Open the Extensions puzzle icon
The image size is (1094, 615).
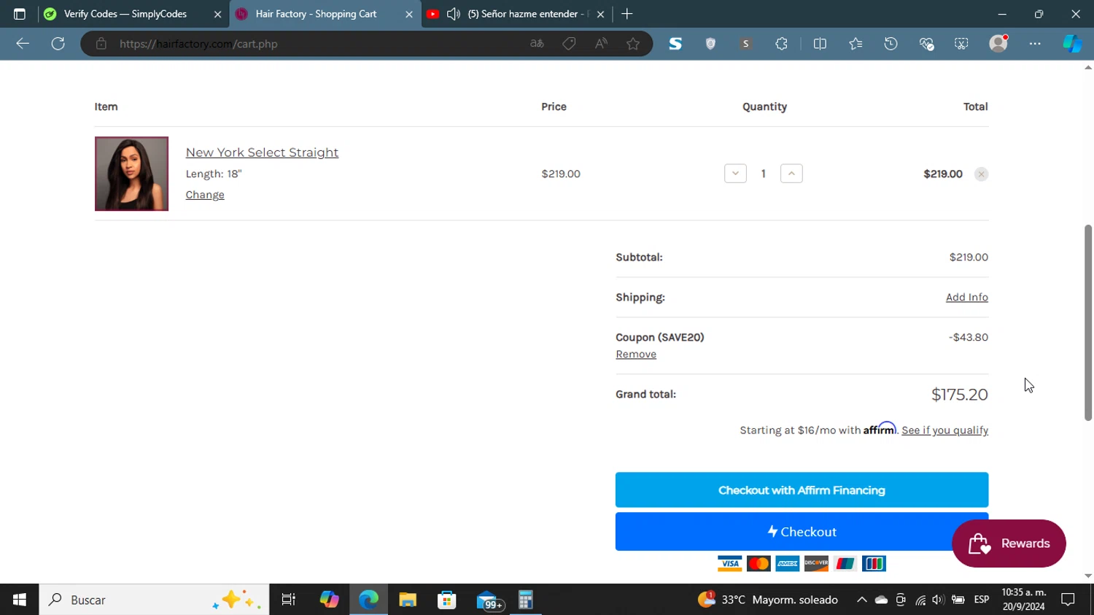[781, 44]
